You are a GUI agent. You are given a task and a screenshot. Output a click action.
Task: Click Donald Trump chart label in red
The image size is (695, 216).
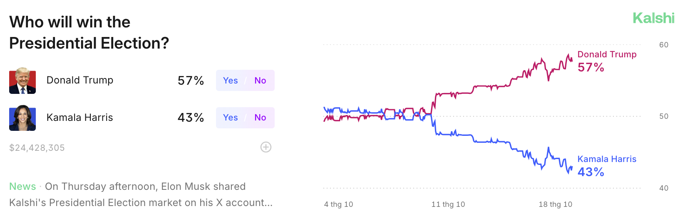coord(607,54)
